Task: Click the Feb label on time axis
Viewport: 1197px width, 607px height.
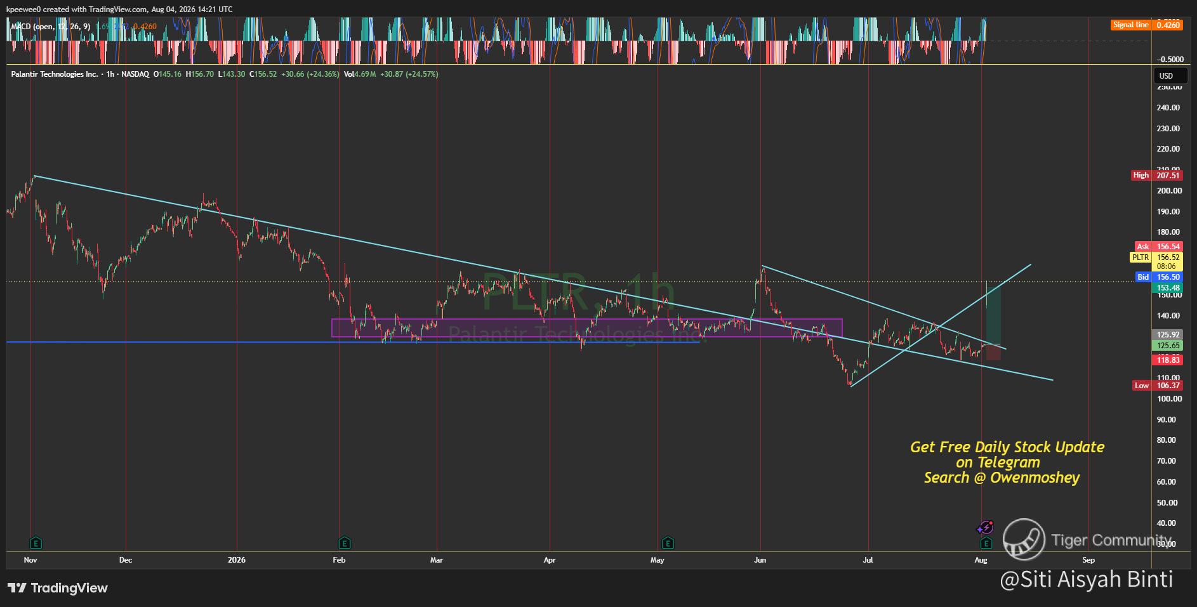Action: coord(339,560)
